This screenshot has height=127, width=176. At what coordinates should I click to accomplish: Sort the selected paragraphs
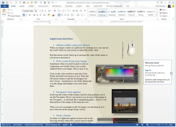tap(81, 11)
